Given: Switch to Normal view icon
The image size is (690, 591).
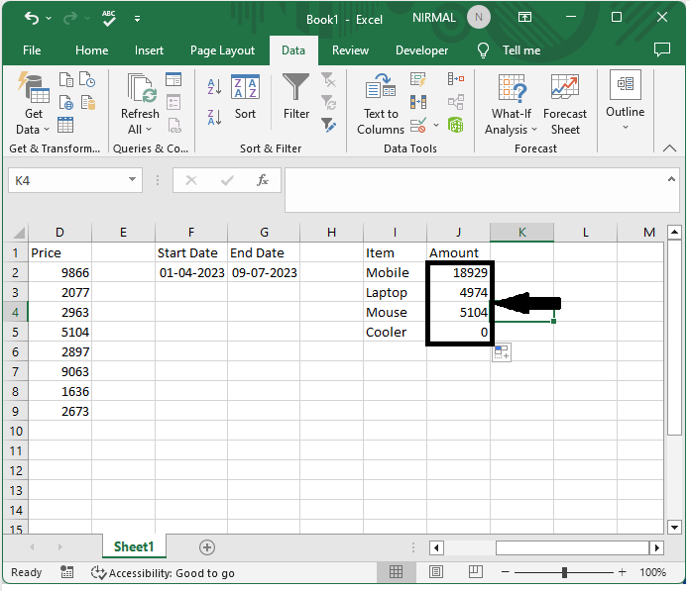Looking at the screenshot, I should click(396, 571).
